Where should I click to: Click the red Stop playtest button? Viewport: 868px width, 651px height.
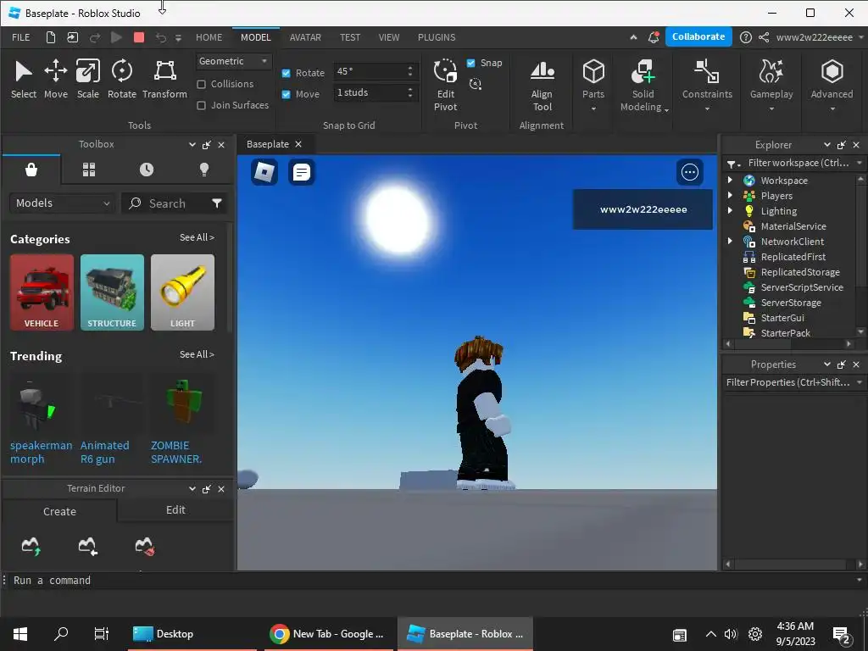pyautogui.click(x=139, y=37)
